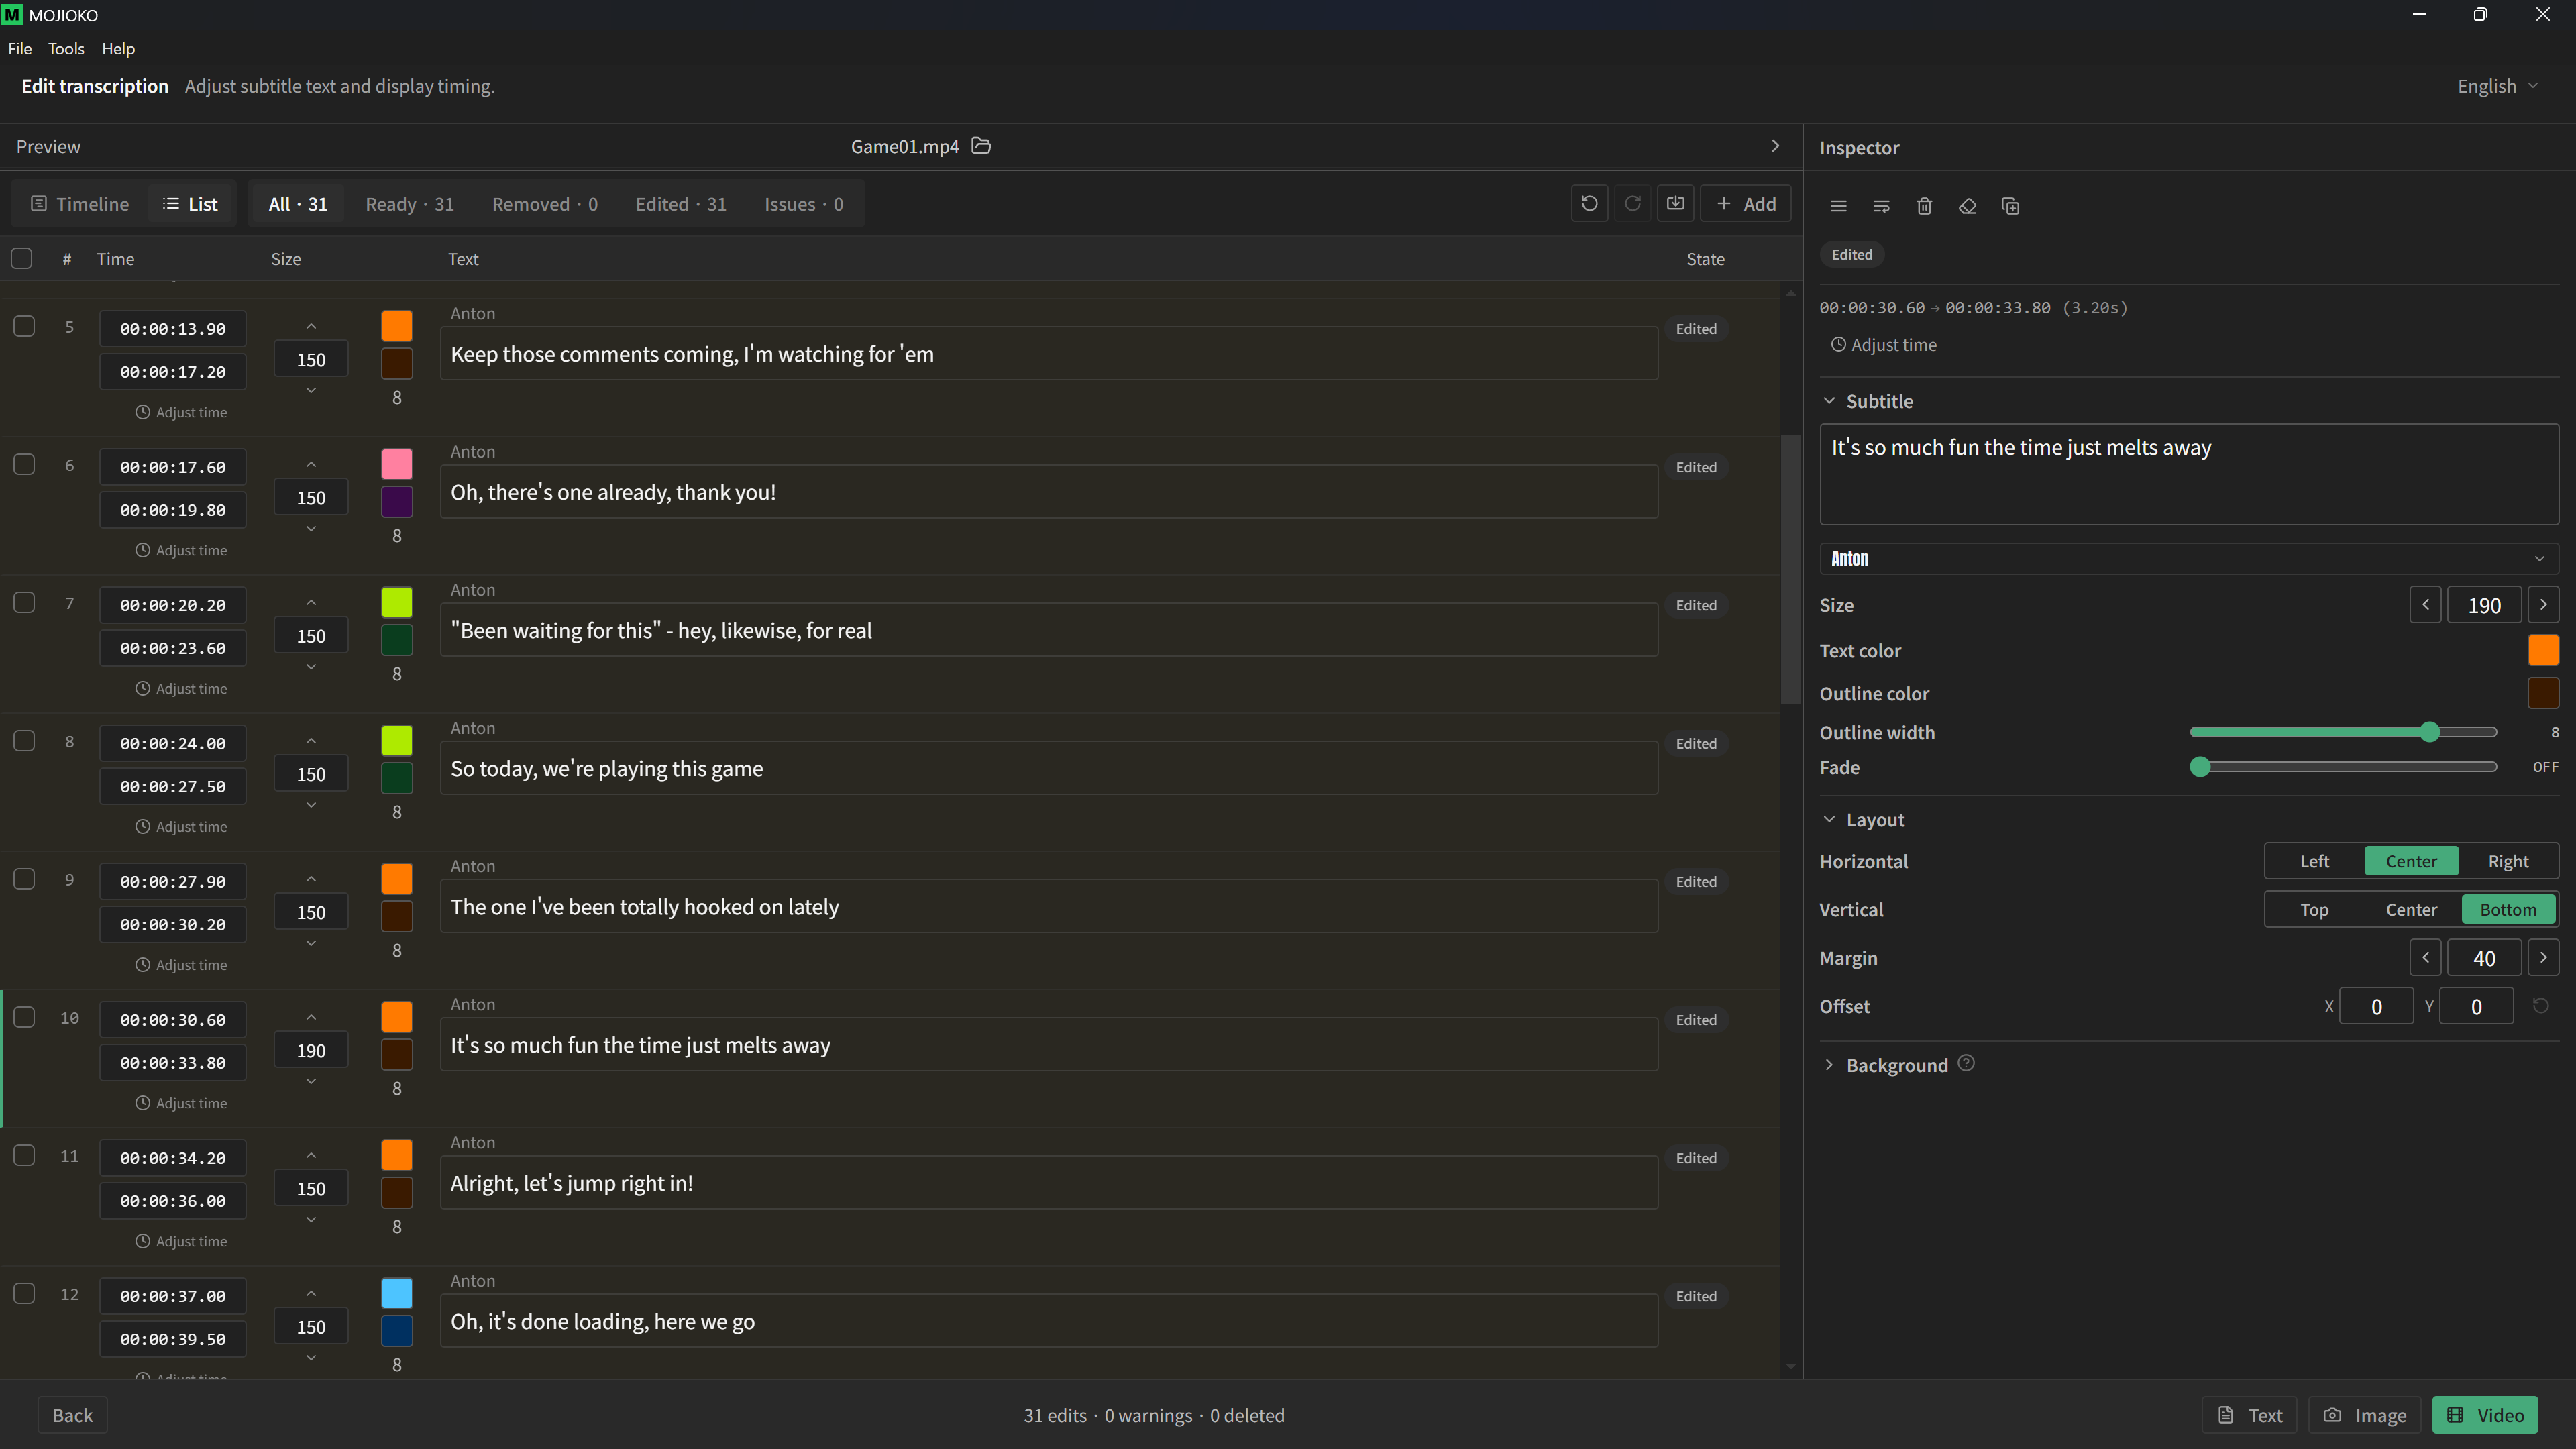Viewport: 2576px width, 1449px height.
Task: Check the checkbox for row 7
Action: 24,602
